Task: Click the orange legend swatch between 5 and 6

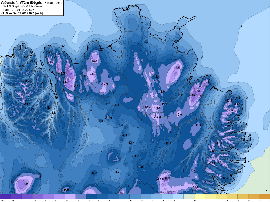Action: coord(254,197)
